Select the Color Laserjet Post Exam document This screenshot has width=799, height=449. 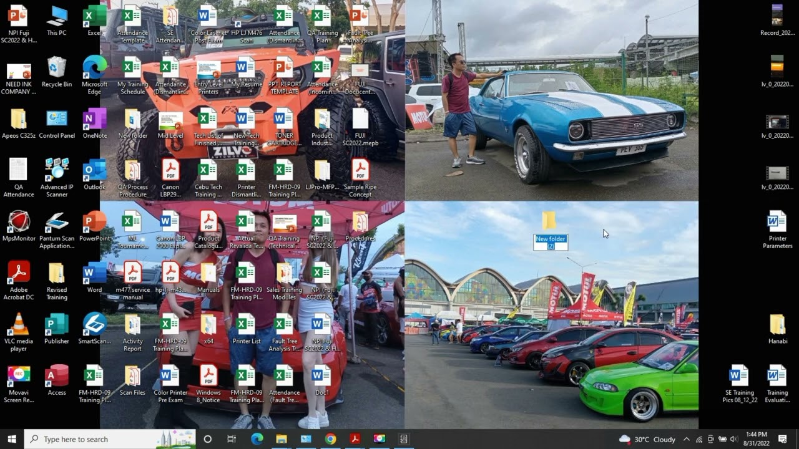click(208, 24)
